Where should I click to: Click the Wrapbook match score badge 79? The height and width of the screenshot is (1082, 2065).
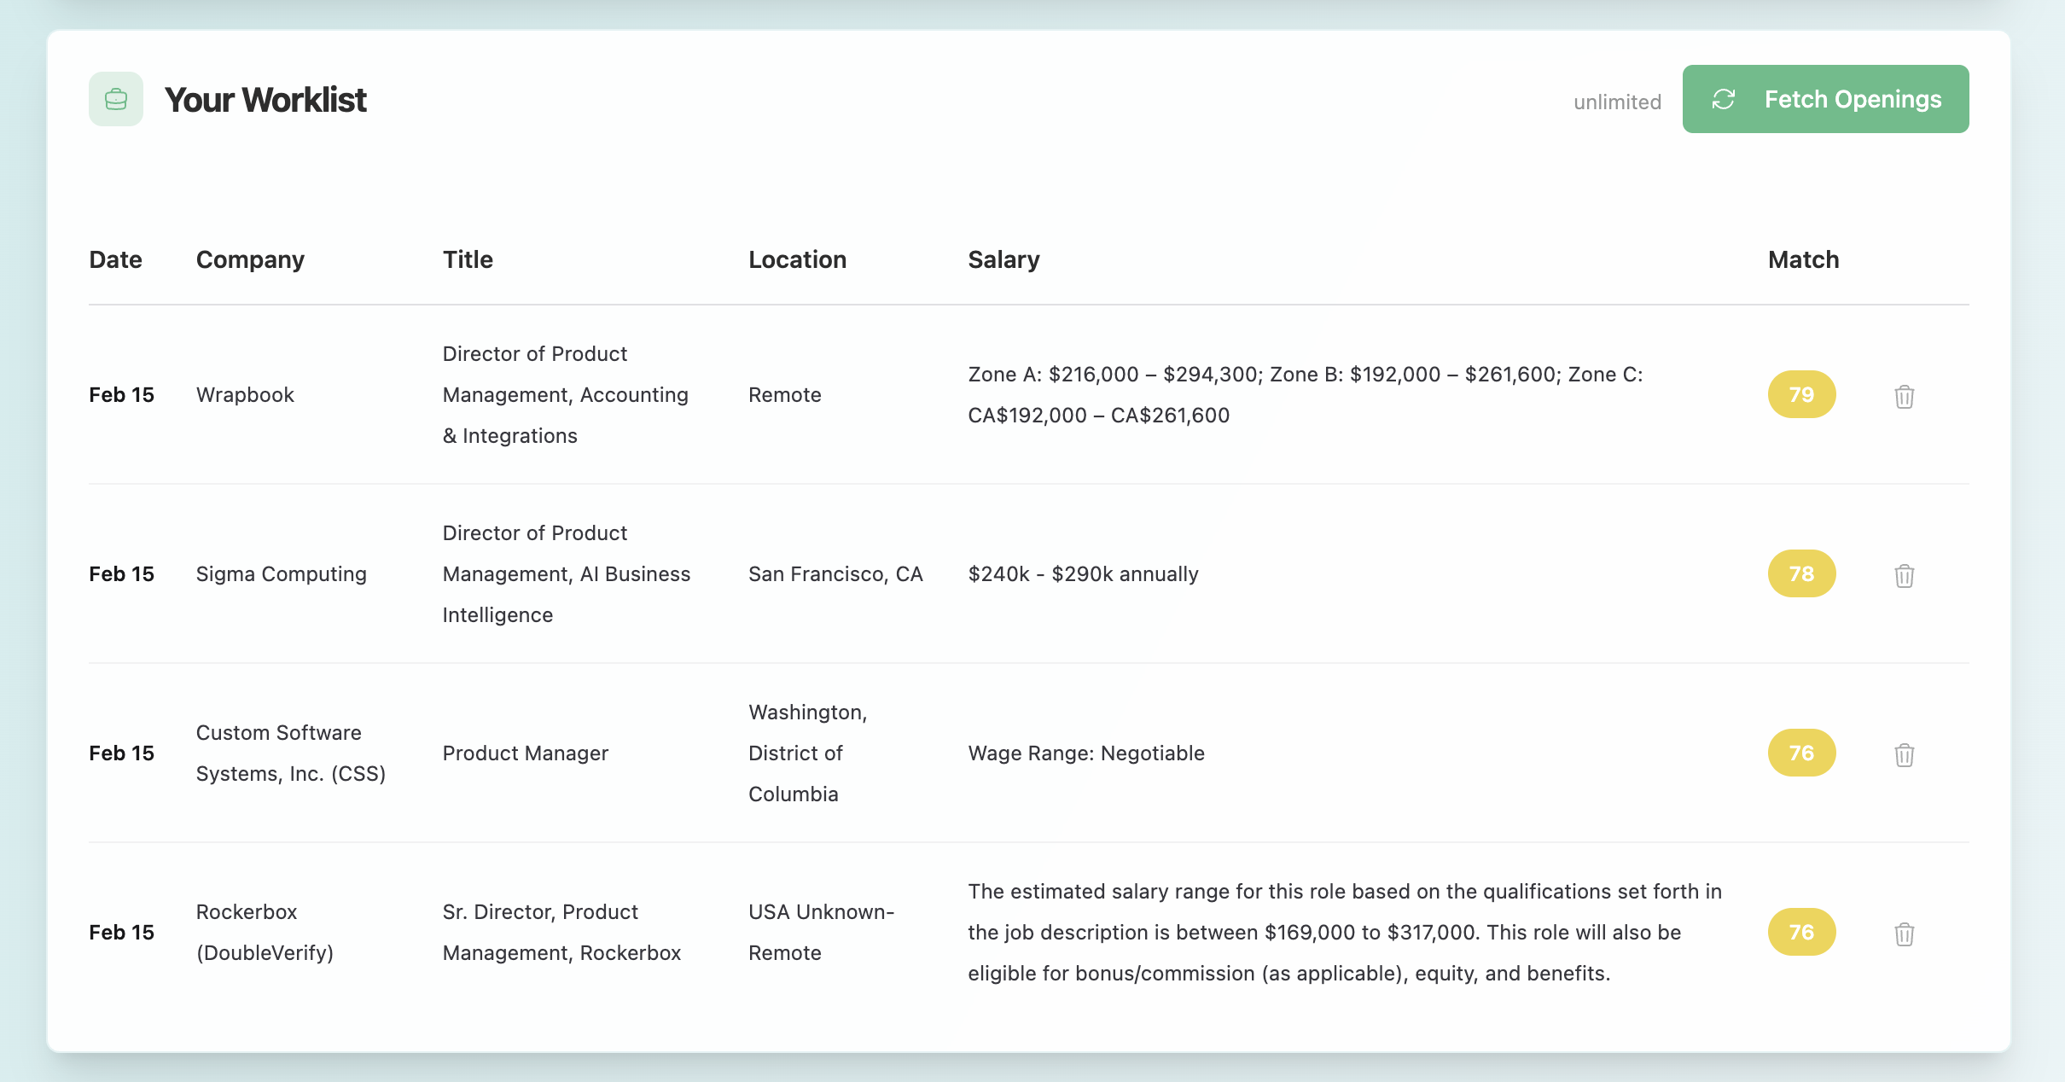tap(1800, 394)
